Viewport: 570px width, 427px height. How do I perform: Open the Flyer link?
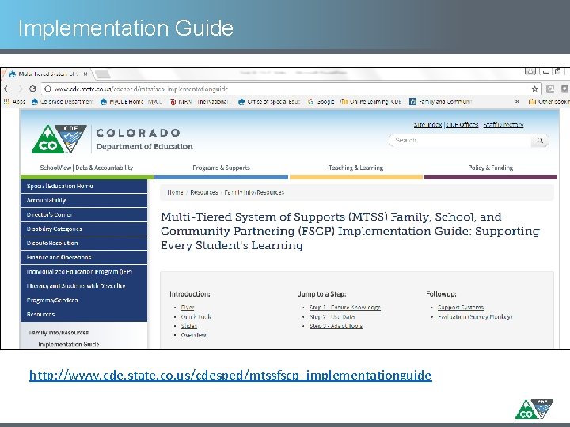tap(188, 308)
